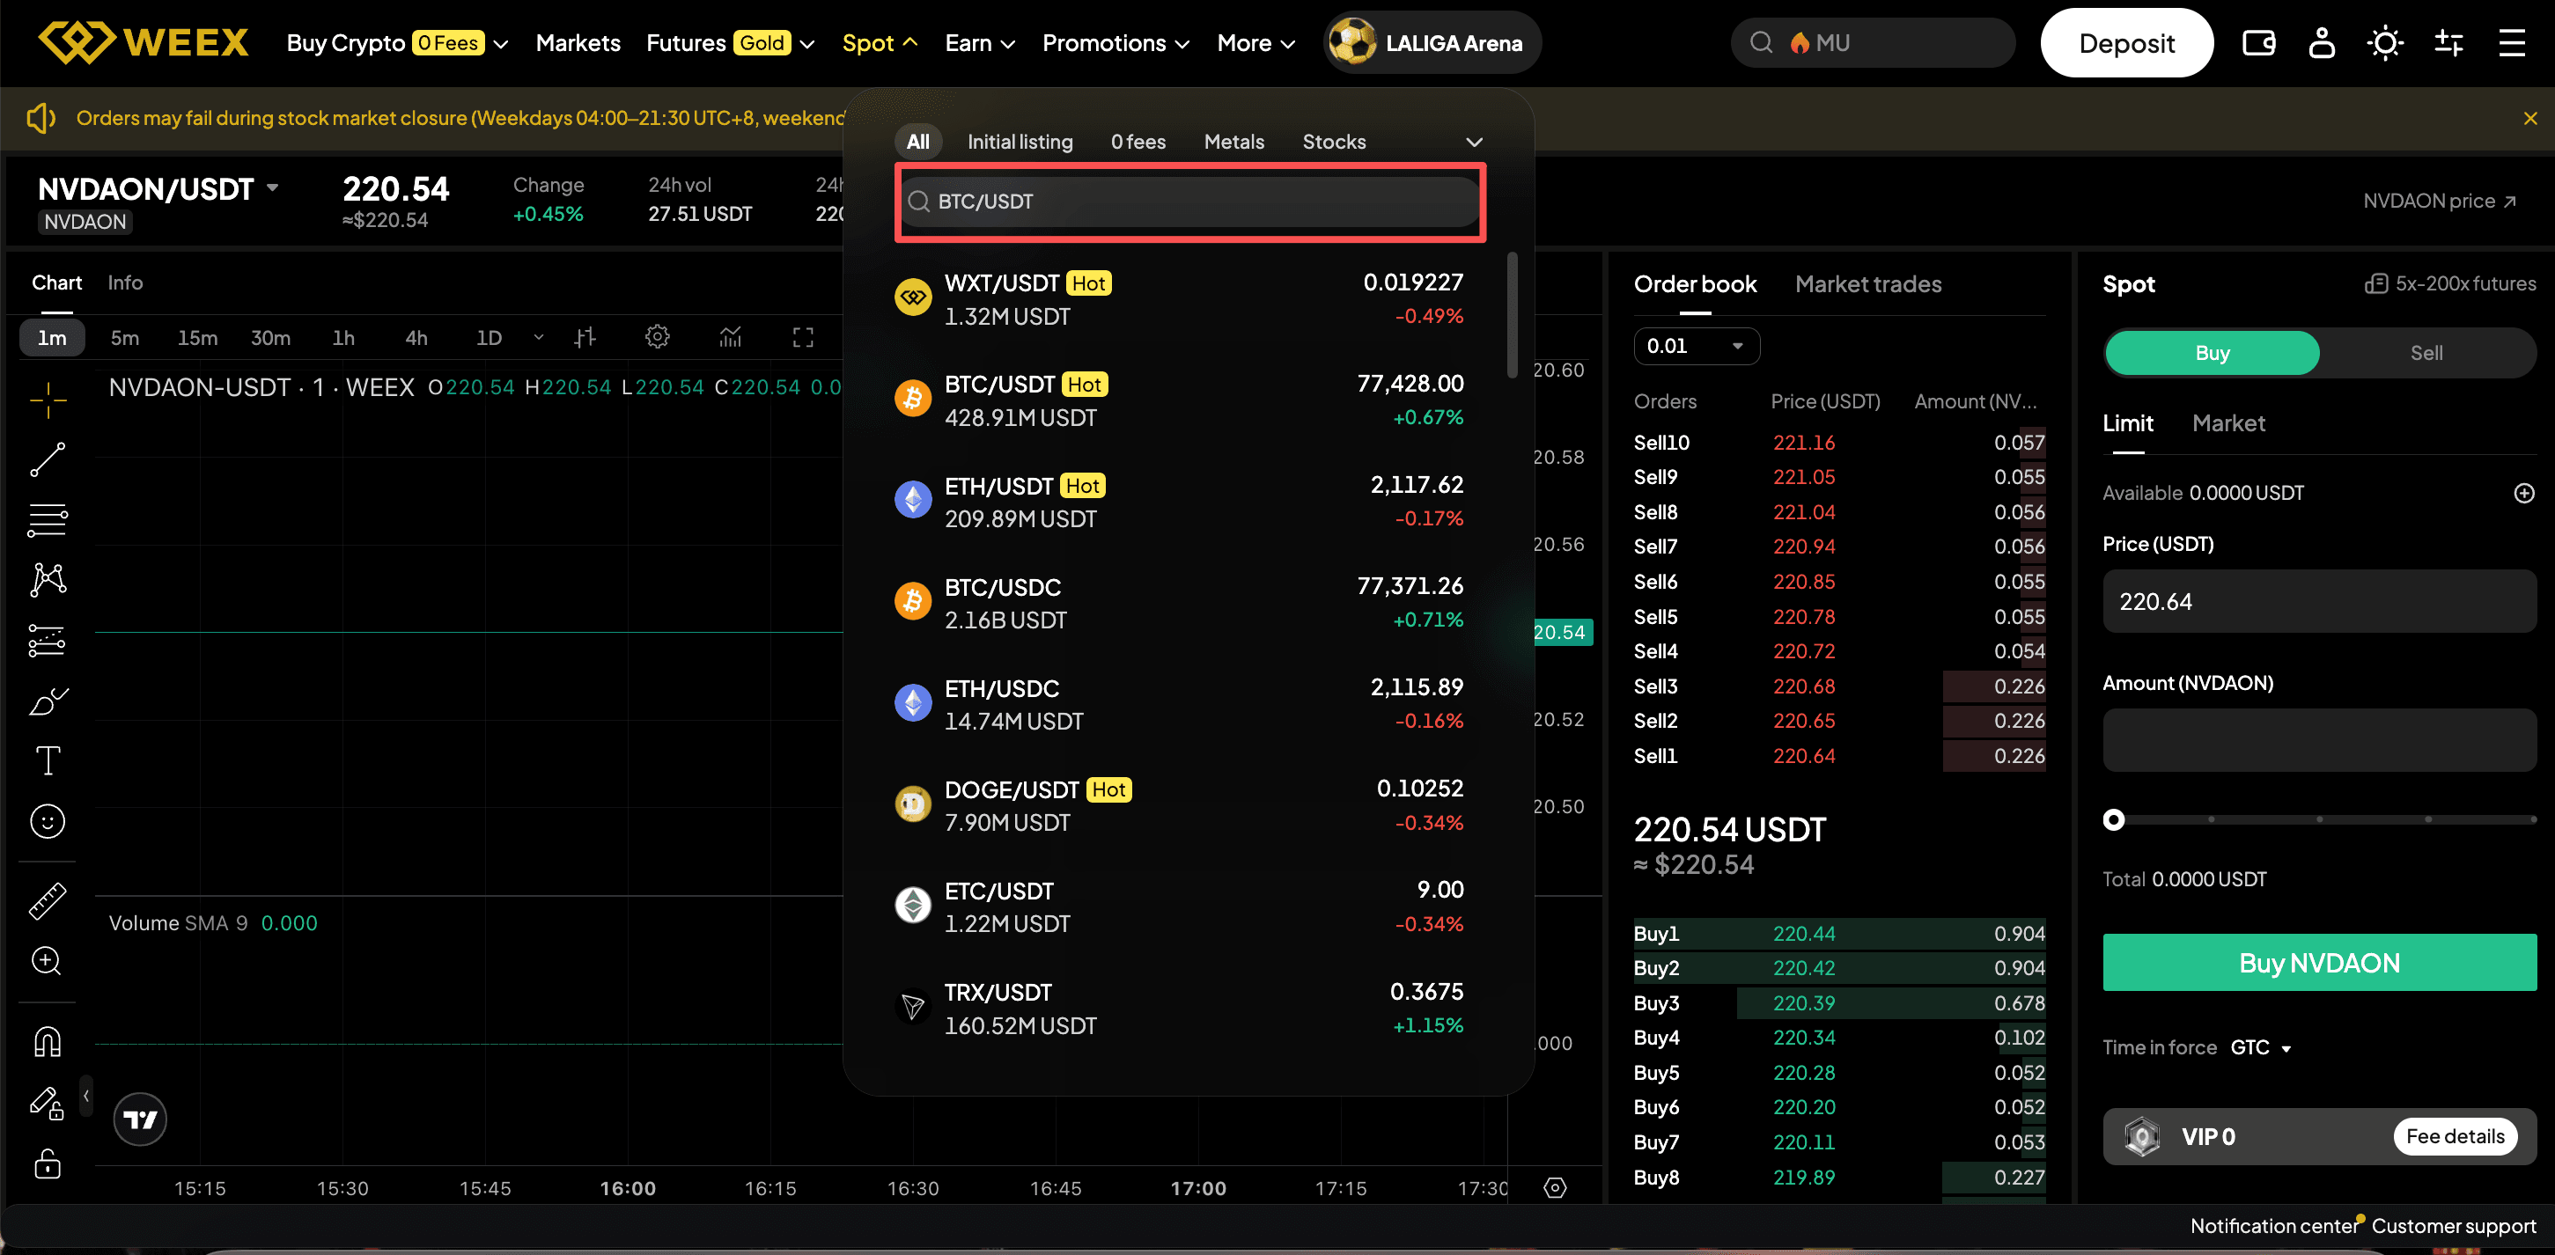
Task: Switch chart to fullscreen mode
Action: 802,337
